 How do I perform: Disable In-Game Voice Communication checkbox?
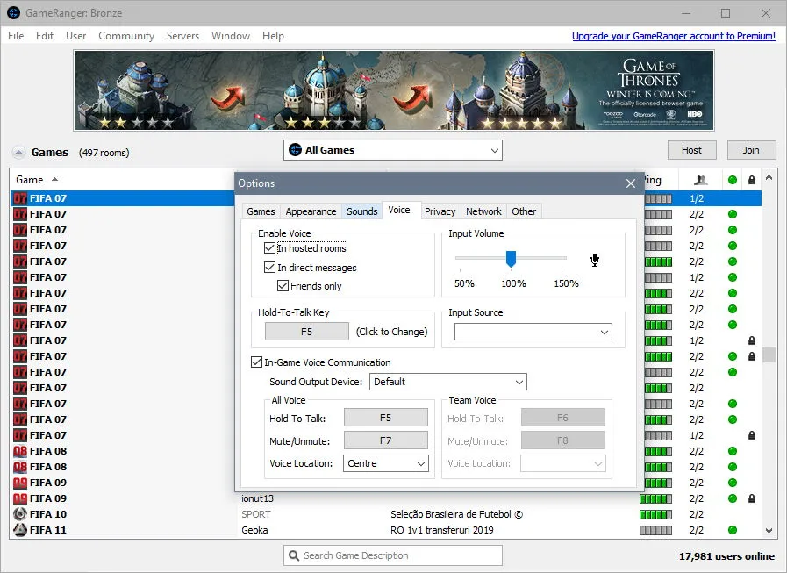coord(256,362)
